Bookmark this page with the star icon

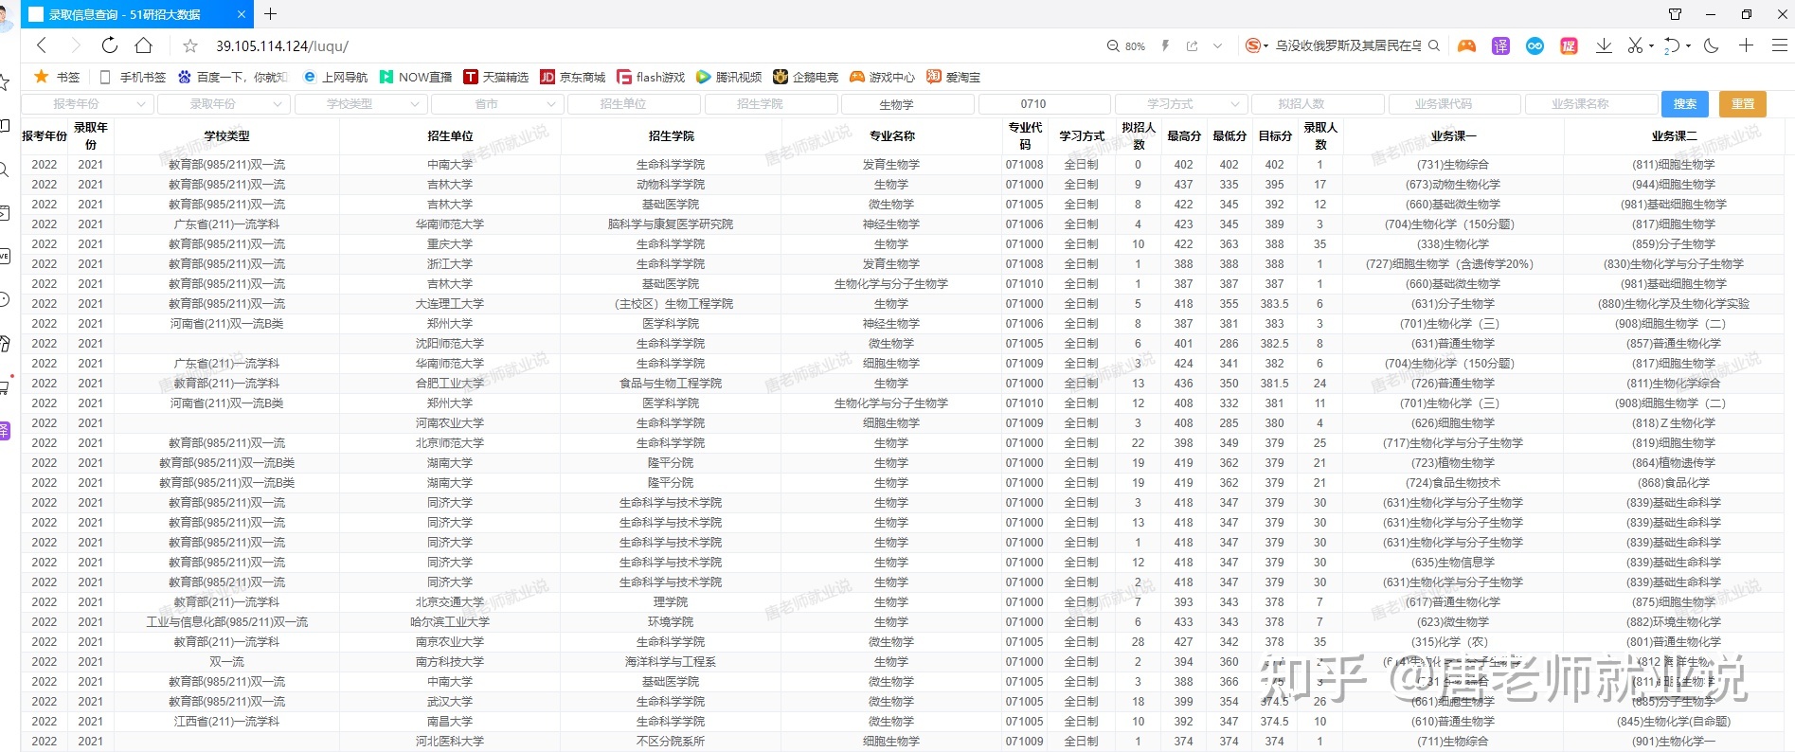pyautogui.click(x=190, y=46)
